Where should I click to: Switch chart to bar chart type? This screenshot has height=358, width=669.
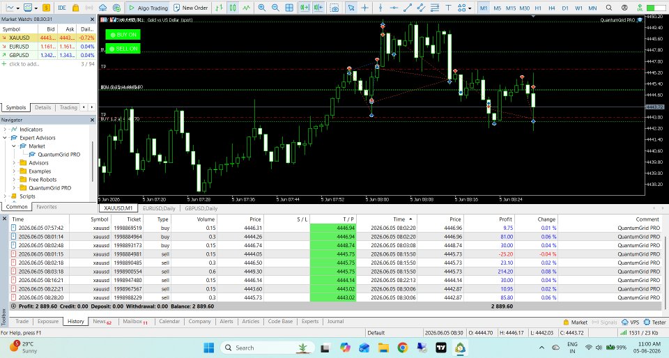[220, 8]
